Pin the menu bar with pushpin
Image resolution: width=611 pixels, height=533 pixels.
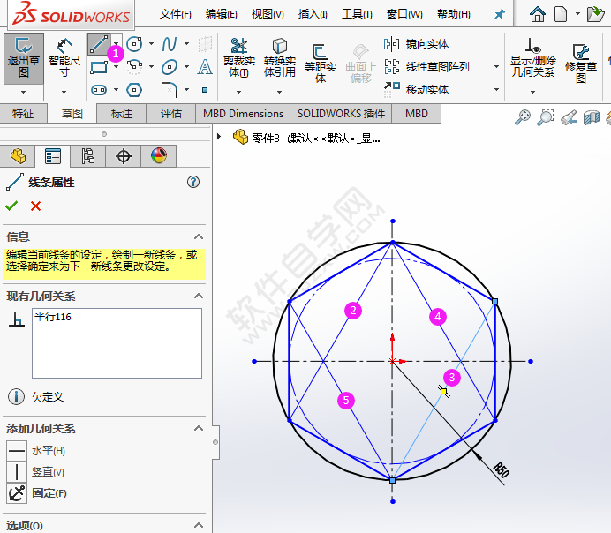499,14
